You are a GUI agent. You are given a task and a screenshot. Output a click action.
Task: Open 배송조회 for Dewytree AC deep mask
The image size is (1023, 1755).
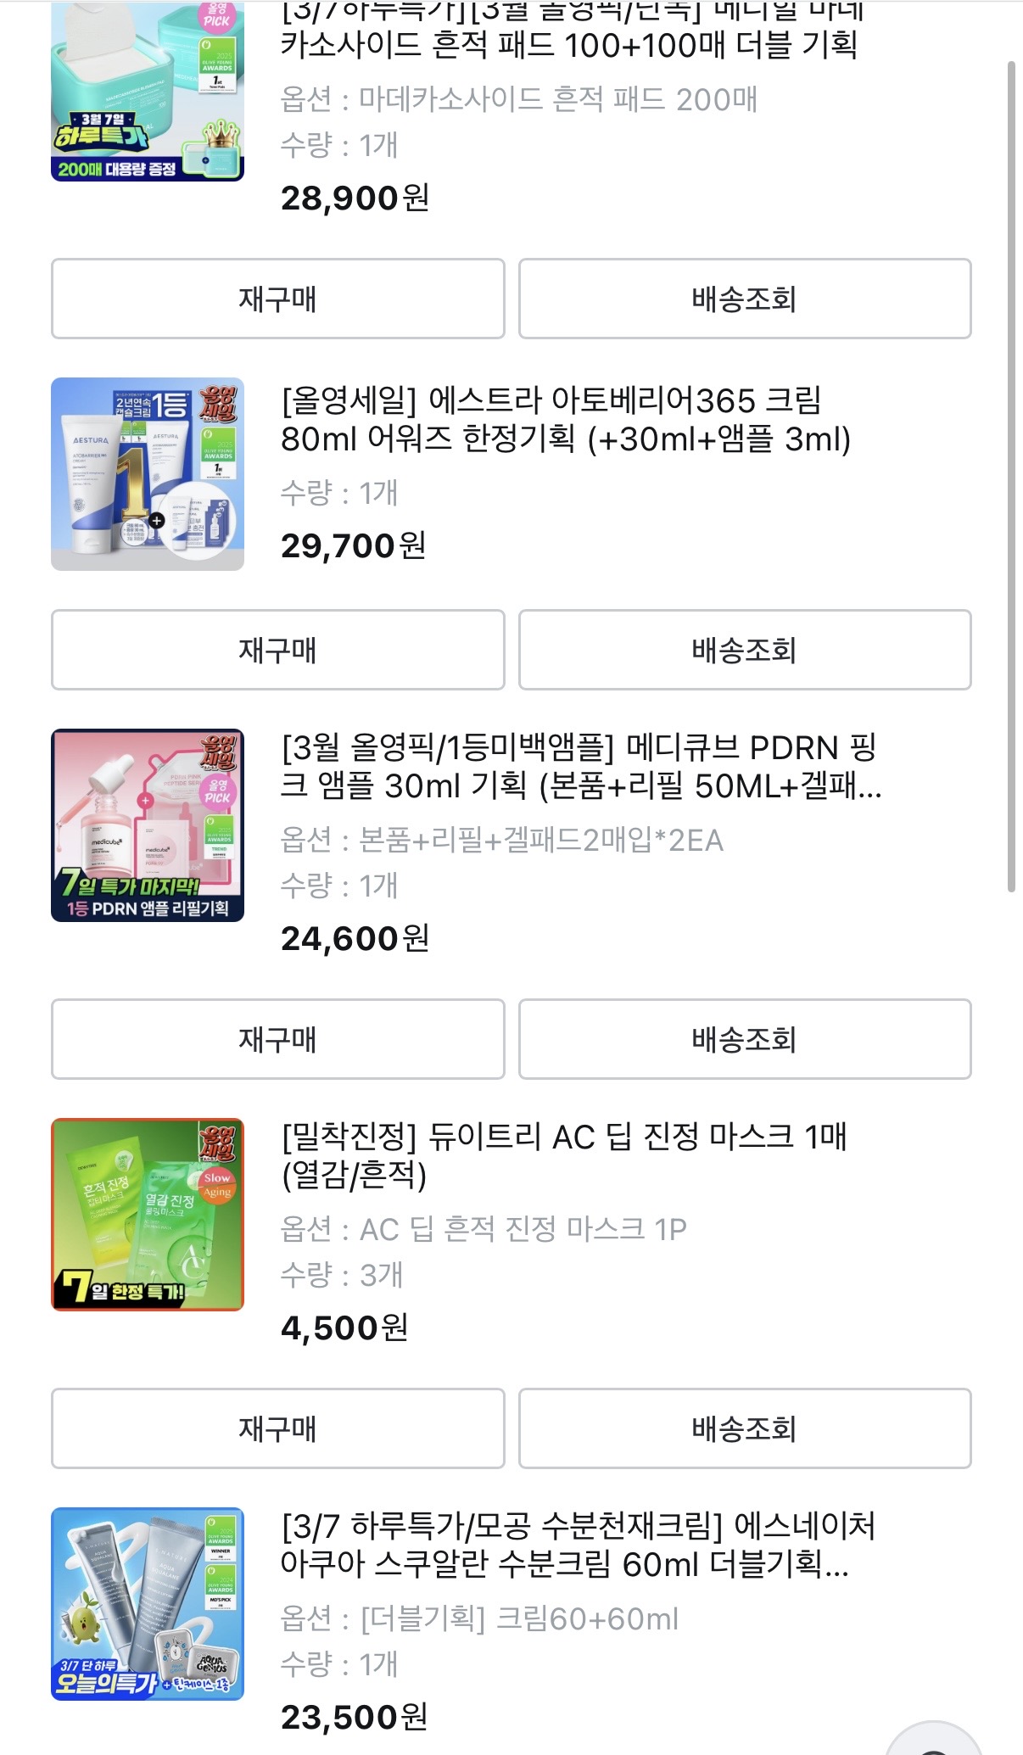pos(744,1428)
